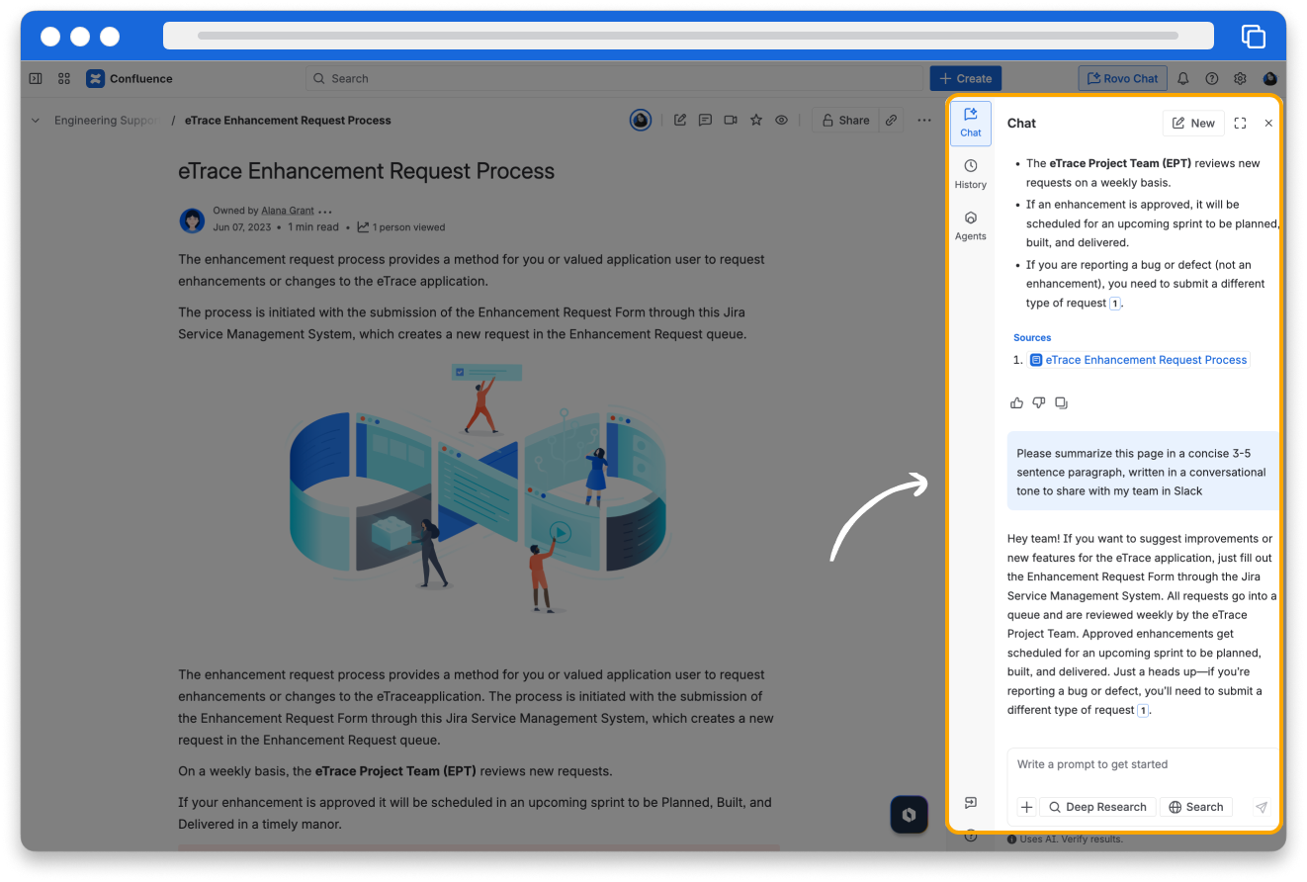1307x882 pixels.
Task: Click the feedback icon at sidebar bottom
Action: 971,802
